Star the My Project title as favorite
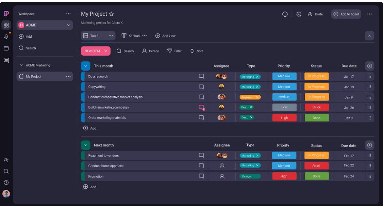The height and width of the screenshot is (206, 383). click(x=111, y=14)
